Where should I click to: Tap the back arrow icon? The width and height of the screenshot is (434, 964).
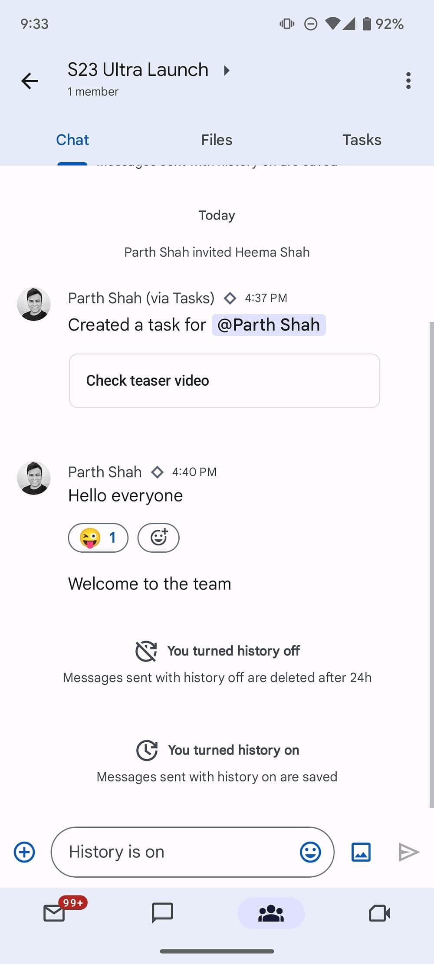(x=30, y=81)
